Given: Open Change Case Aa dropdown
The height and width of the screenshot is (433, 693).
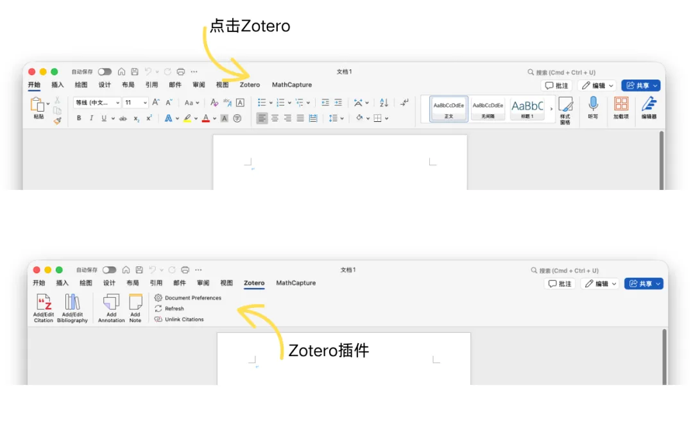Looking at the screenshot, I should click(192, 103).
